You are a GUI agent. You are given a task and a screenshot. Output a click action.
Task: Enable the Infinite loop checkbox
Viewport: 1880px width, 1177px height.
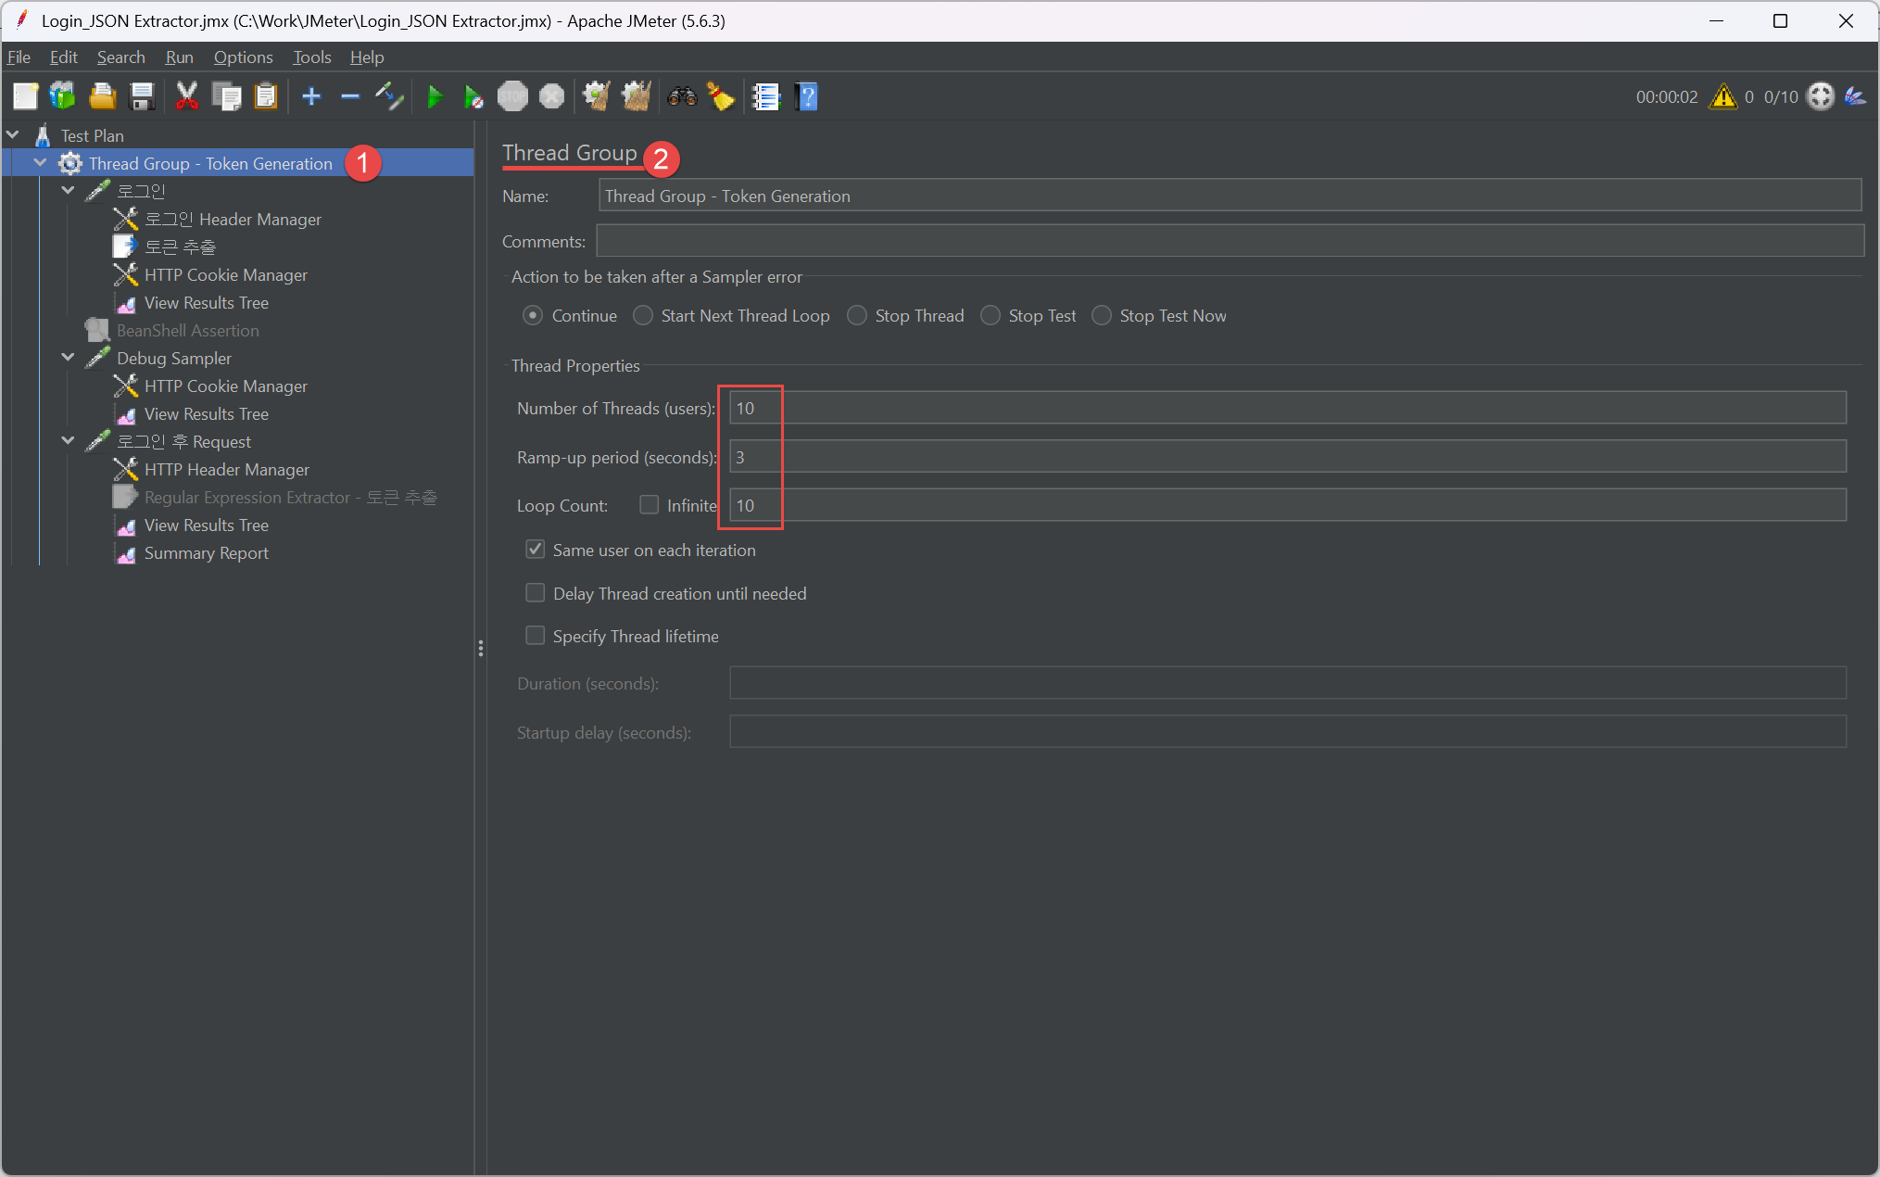649,505
